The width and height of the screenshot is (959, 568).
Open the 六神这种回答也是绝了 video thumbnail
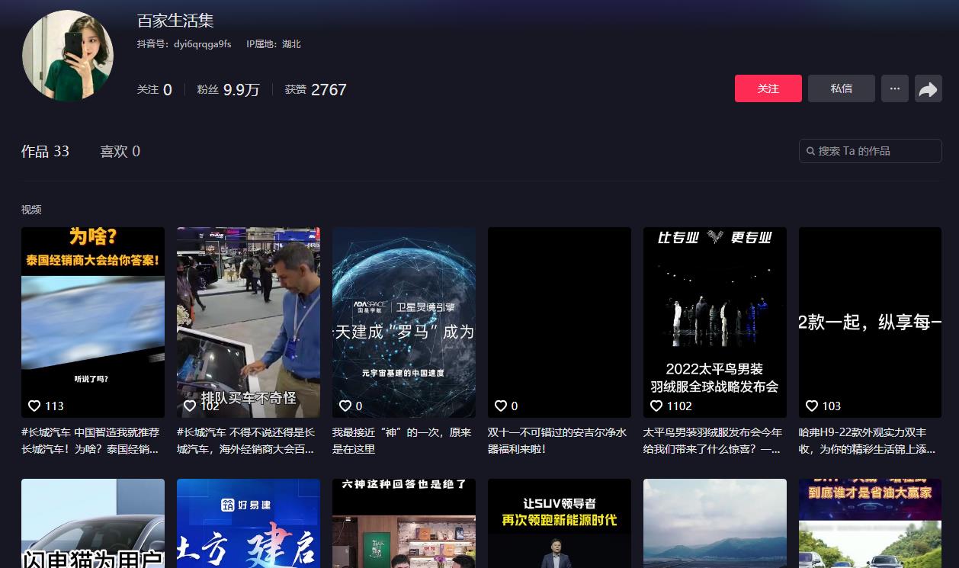pos(404,523)
